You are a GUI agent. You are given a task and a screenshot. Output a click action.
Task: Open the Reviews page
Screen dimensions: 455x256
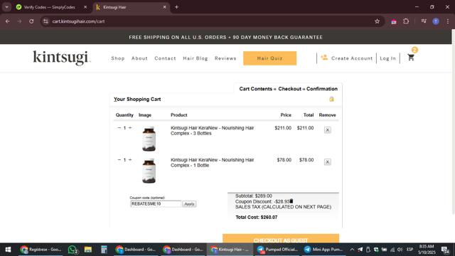point(225,58)
